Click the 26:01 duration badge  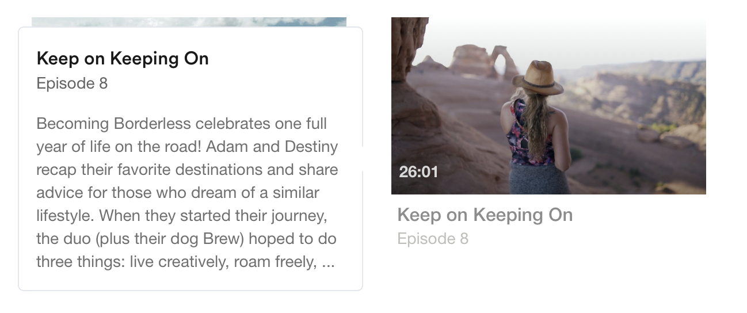(418, 171)
